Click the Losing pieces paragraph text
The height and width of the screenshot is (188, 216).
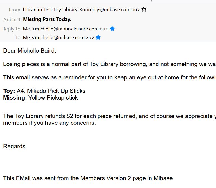(x=109, y=64)
